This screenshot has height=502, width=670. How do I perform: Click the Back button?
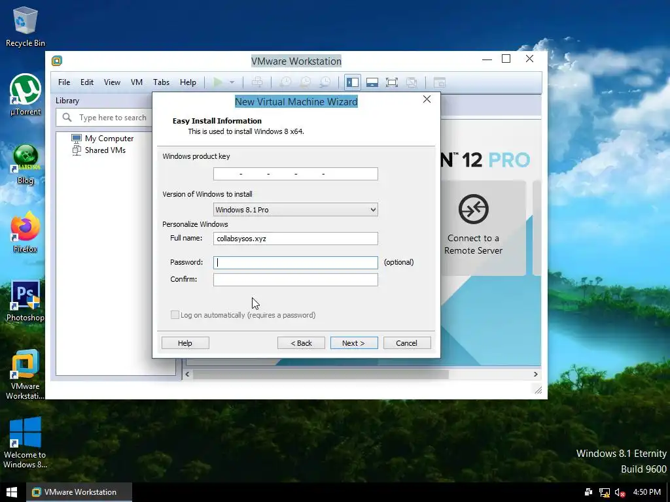[x=301, y=343]
